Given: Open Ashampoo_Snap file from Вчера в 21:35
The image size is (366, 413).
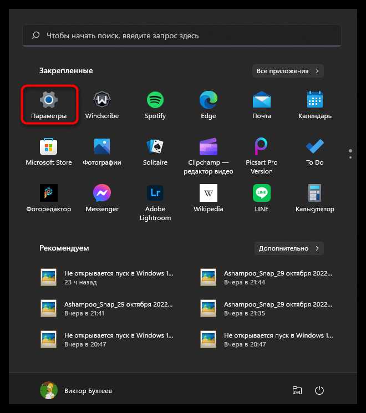Looking at the screenshot, I should 267,308.
